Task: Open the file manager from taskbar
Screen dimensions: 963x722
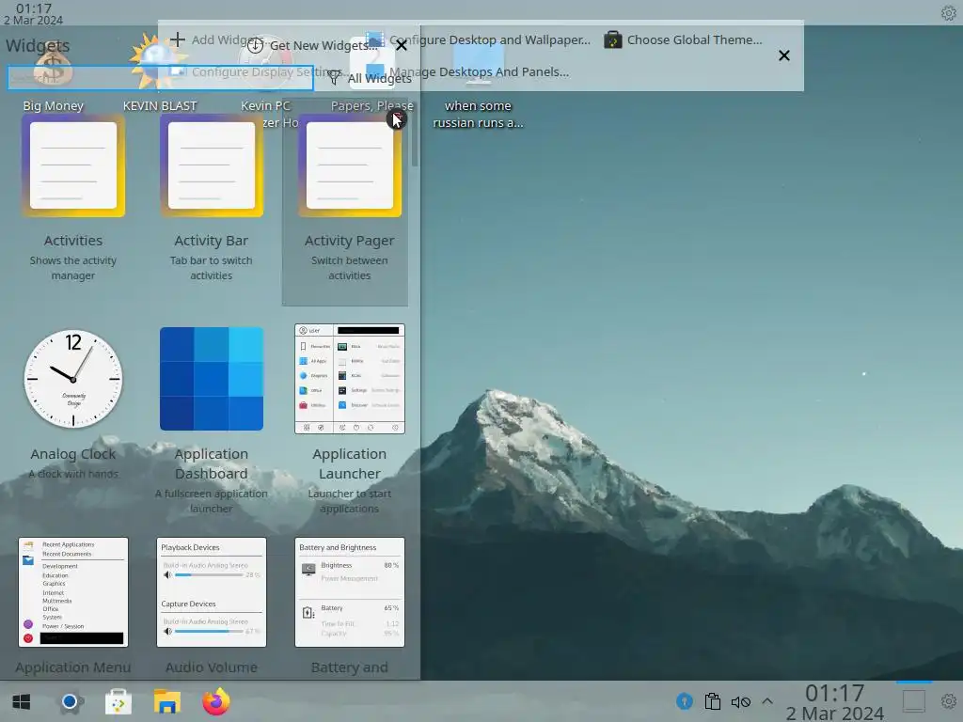Action: [167, 701]
